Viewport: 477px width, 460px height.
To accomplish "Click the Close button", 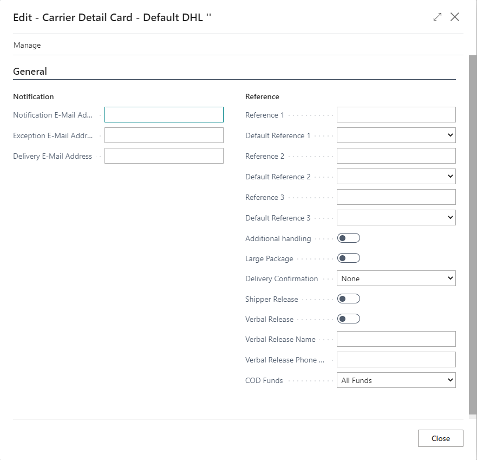I will pos(440,438).
